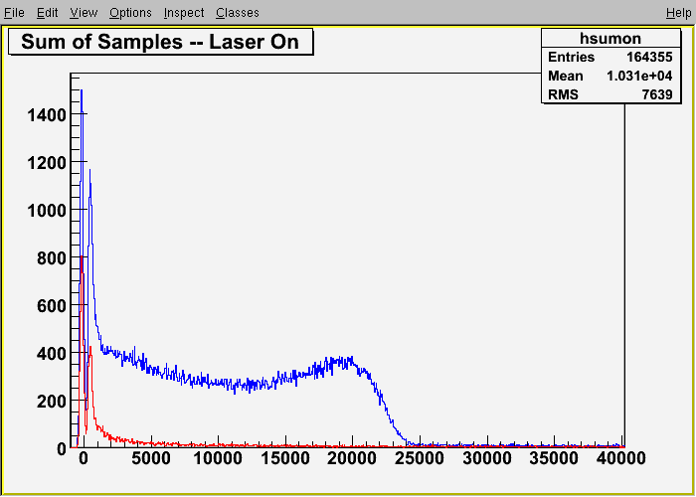
Task: Click the 15000 label on x-axis
Action: tap(286, 458)
